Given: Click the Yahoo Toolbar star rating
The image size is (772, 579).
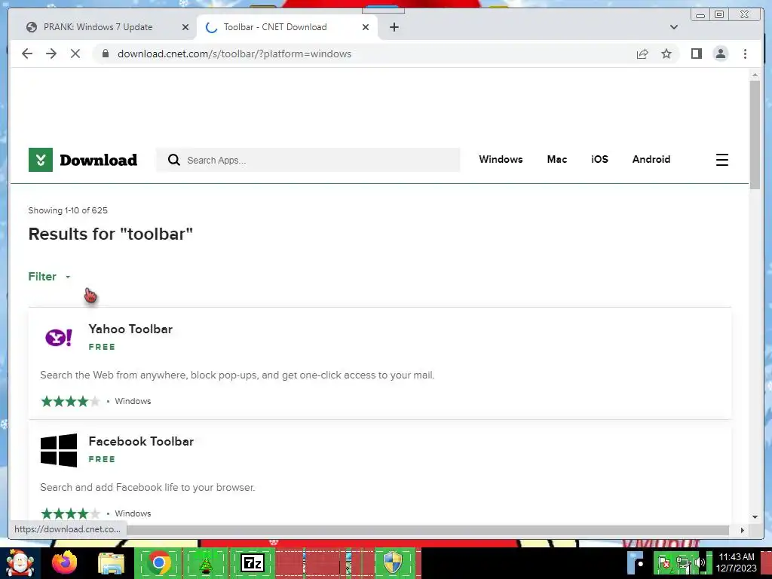Looking at the screenshot, I should click(70, 401).
